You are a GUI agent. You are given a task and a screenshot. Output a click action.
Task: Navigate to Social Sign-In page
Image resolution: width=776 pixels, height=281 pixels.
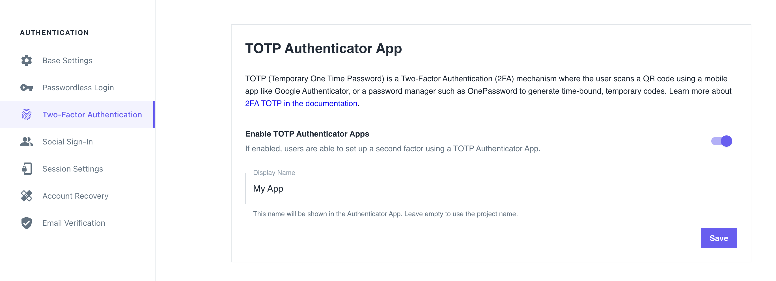click(68, 142)
